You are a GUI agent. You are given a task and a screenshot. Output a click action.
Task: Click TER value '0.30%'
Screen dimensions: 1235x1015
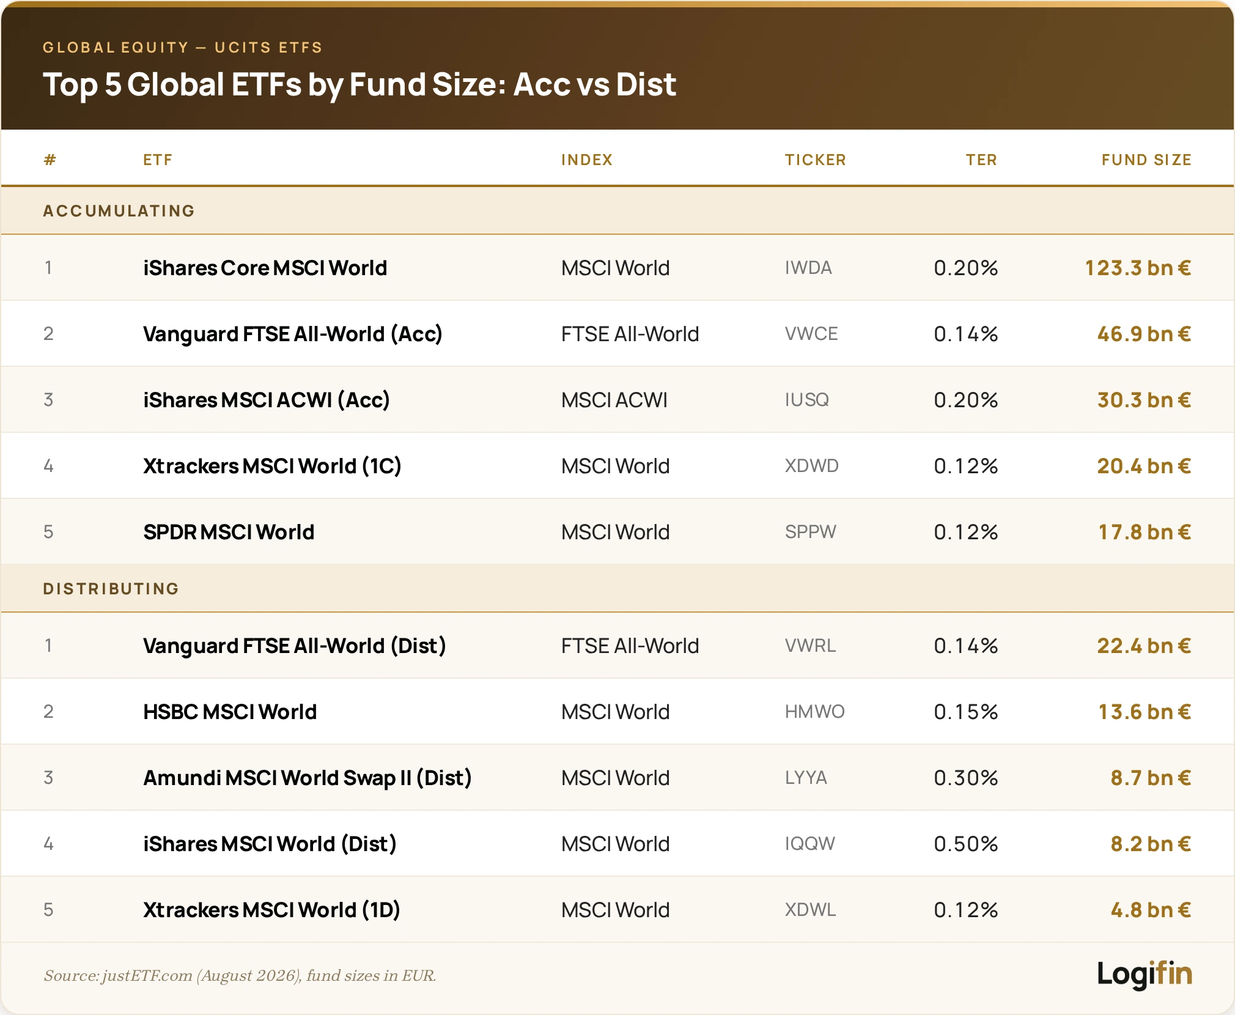(x=966, y=778)
